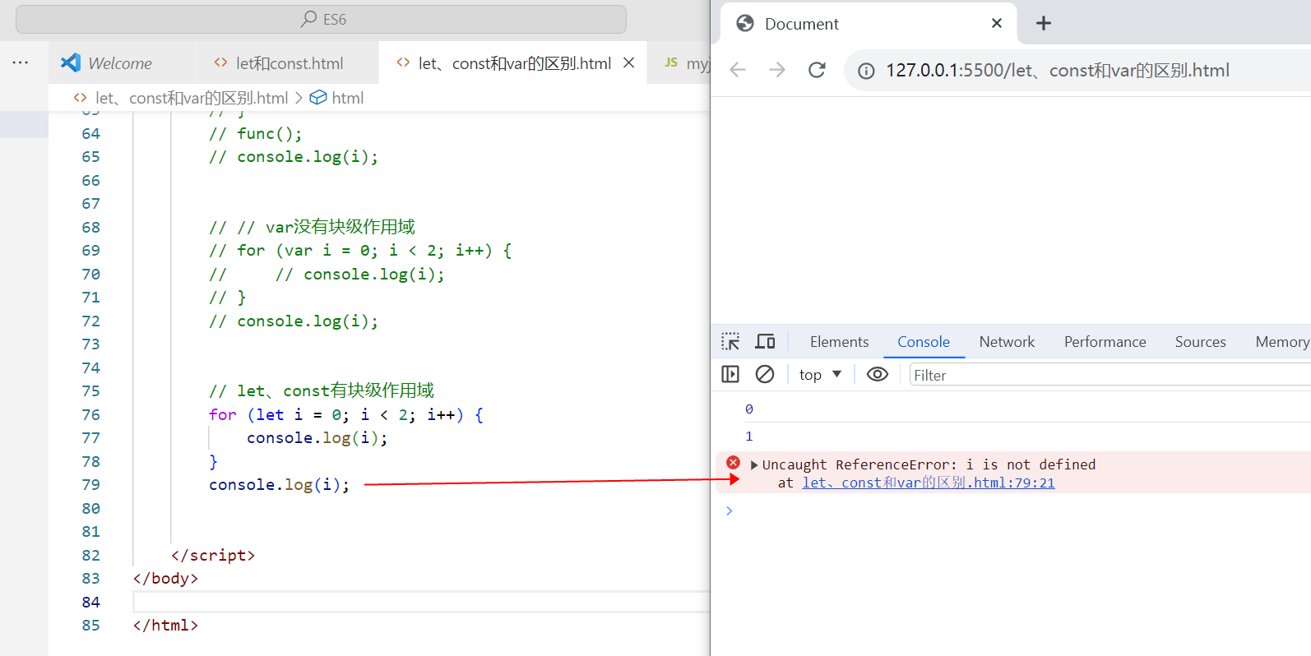The height and width of the screenshot is (656, 1311).
Task: Reload the page with the refresh icon
Action: click(x=817, y=70)
